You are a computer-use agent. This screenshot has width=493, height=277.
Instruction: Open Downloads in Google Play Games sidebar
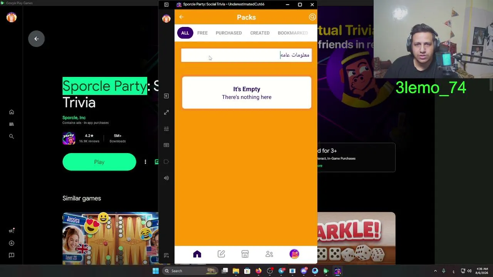pos(12,243)
